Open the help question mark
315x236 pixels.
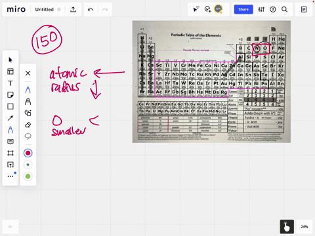(x=273, y=9)
